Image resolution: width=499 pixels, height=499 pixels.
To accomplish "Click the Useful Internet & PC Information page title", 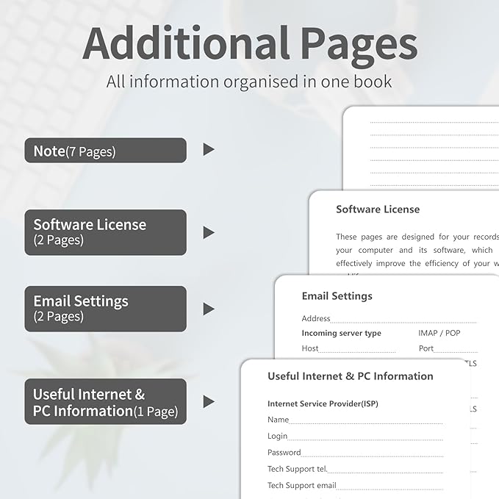I will pyautogui.click(x=350, y=376).
